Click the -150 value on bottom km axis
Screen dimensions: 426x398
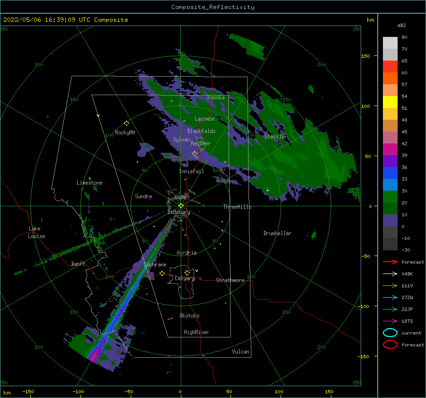point(28,391)
